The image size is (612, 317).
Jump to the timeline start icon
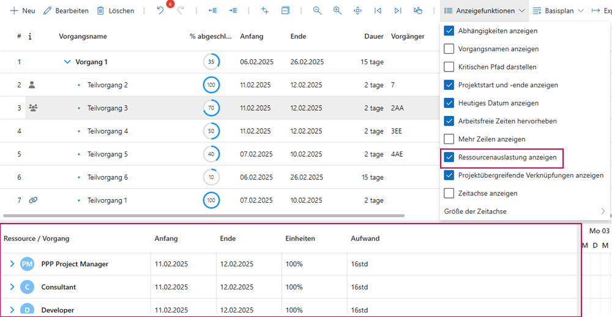(378, 11)
